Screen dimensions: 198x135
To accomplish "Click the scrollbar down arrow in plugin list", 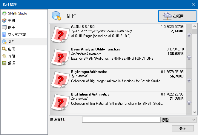I will click(x=194, y=112).
